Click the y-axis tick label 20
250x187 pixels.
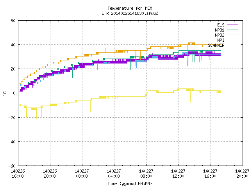pyautogui.click(x=13, y=69)
